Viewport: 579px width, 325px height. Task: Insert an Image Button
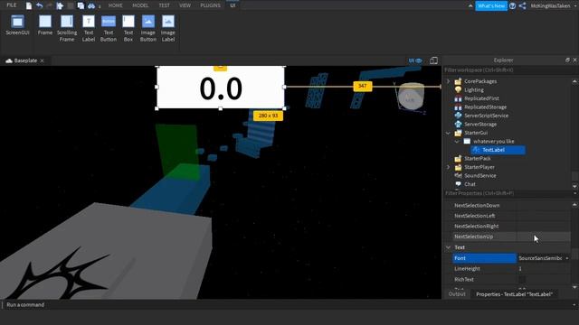148,28
